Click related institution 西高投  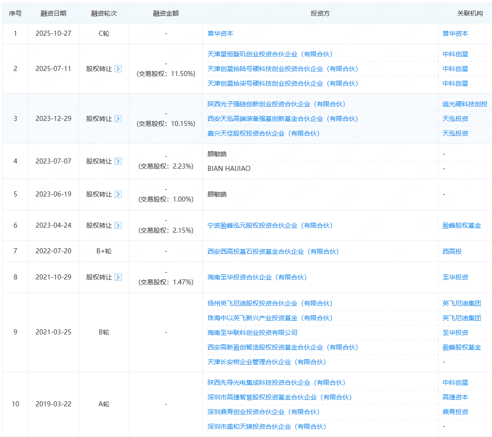click(452, 251)
